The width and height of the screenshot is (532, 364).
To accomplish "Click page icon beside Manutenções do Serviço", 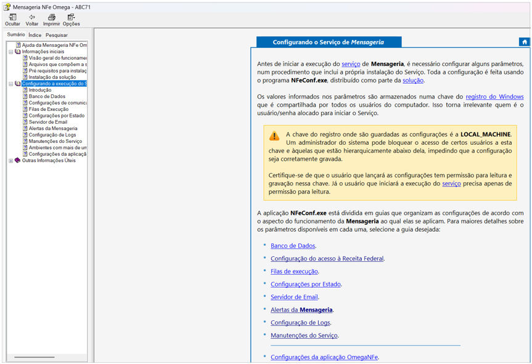I will pyautogui.click(x=25, y=141).
